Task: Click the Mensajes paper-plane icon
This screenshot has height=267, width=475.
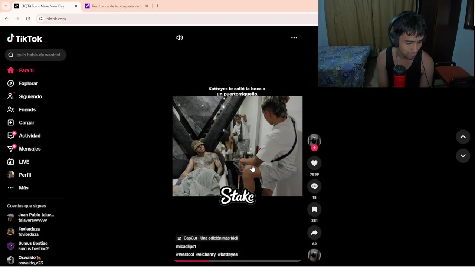Action: pyautogui.click(x=11, y=149)
